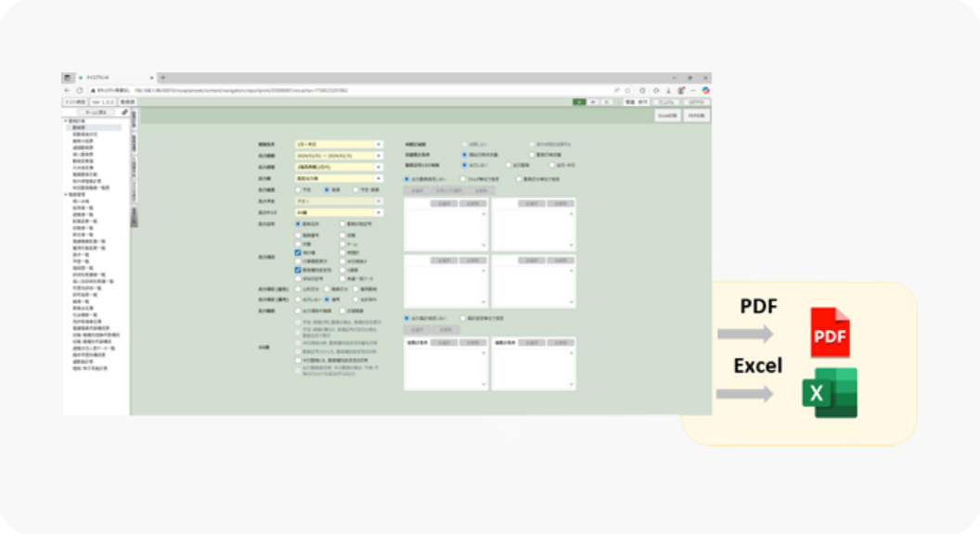This screenshot has width=980, height=534.
Task: Open the paper size dropdown showing A4
Action: [x=338, y=212]
